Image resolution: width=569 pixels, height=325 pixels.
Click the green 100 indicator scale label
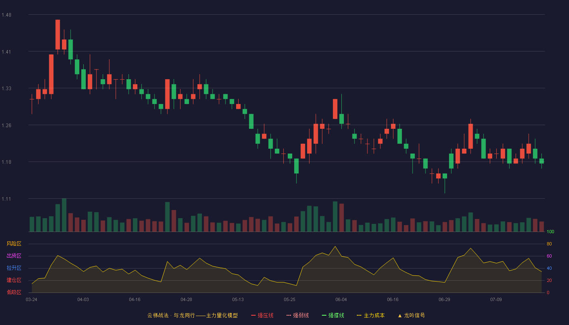(550, 232)
